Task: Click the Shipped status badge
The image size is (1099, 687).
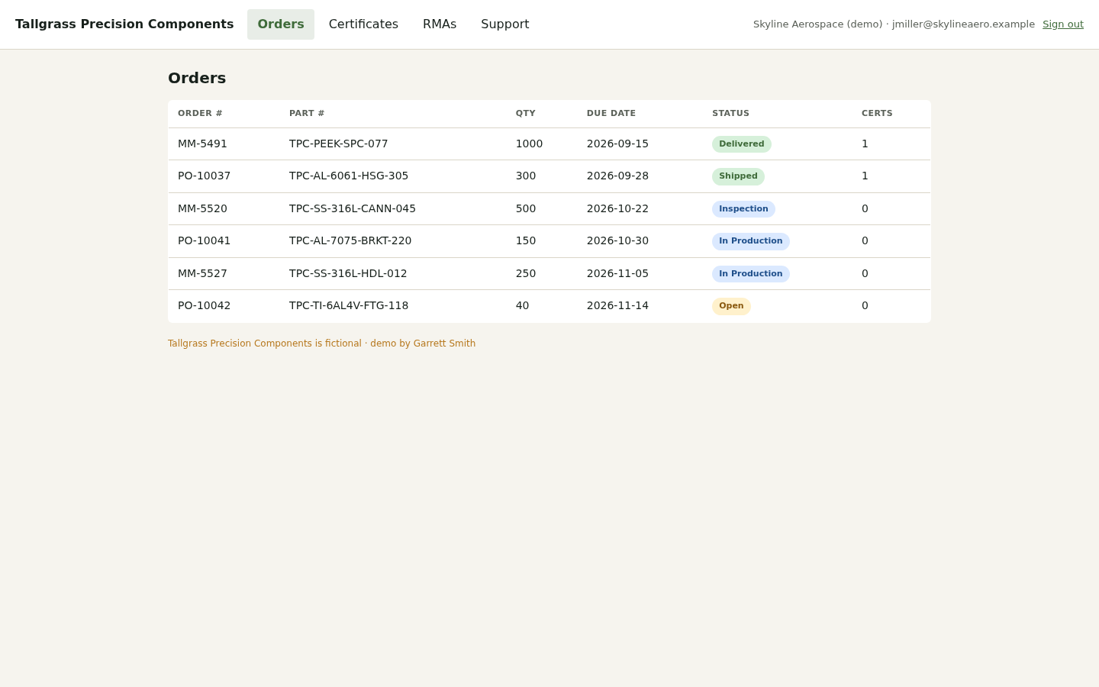Action: 738,176
